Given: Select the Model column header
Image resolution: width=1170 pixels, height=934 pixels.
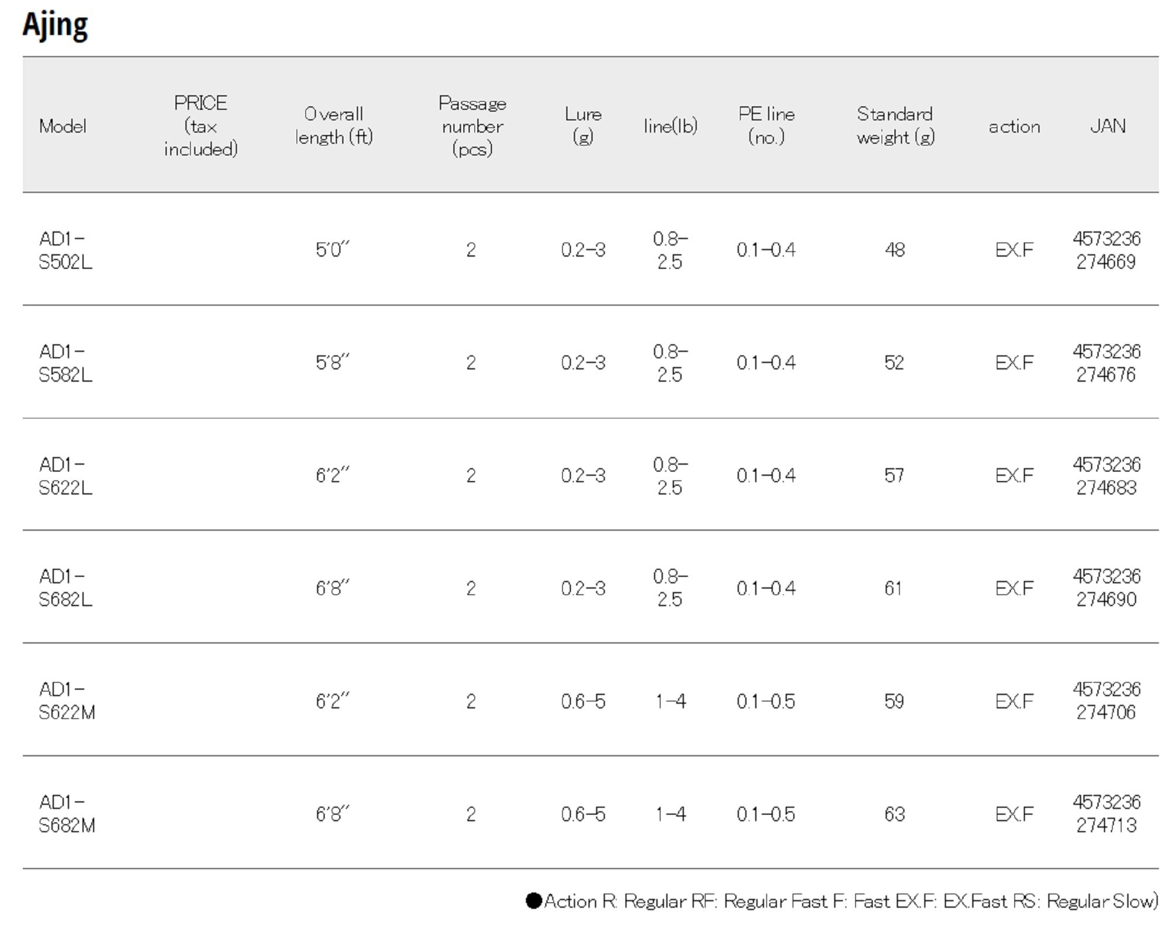Looking at the screenshot, I should tap(63, 126).
